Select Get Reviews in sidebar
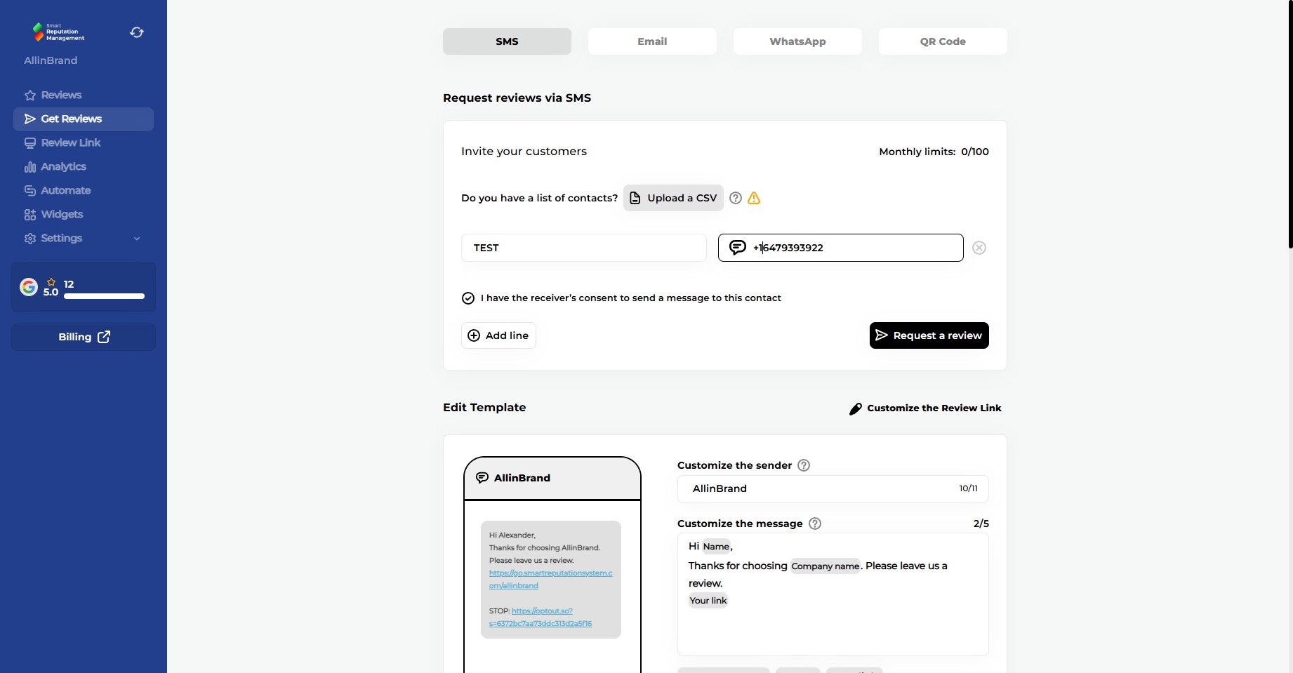The image size is (1293, 673). pyautogui.click(x=83, y=119)
